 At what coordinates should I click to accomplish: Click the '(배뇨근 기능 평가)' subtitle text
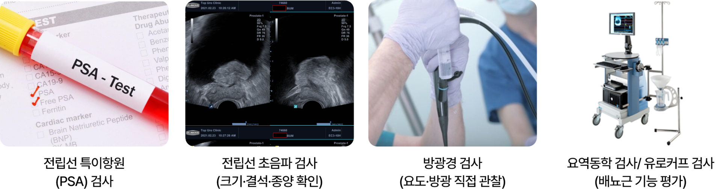[x=640, y=181]
